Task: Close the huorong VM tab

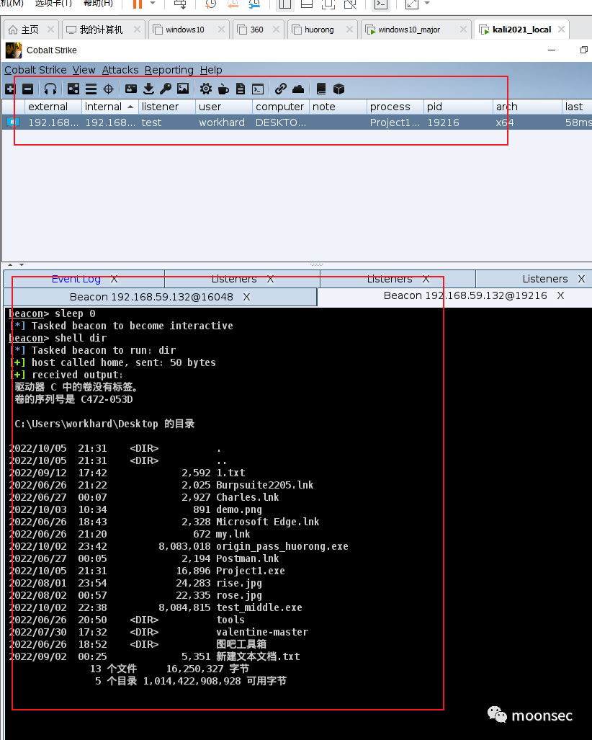Action: click(x=349, y=30)
